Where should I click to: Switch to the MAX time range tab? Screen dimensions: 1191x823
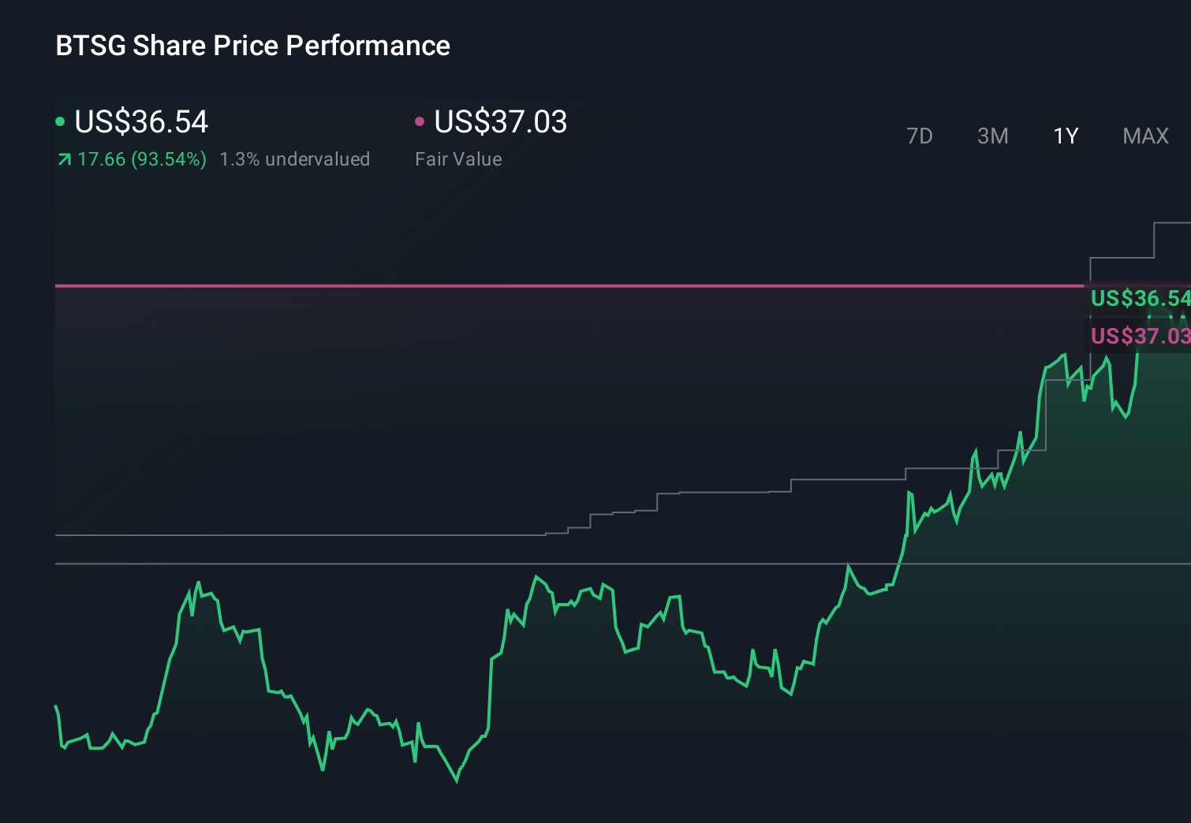click(x=1145, y=136)
